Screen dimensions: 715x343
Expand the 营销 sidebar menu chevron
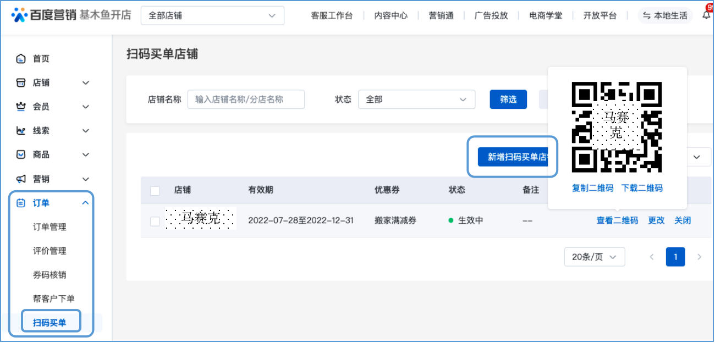tap(85, 179)
